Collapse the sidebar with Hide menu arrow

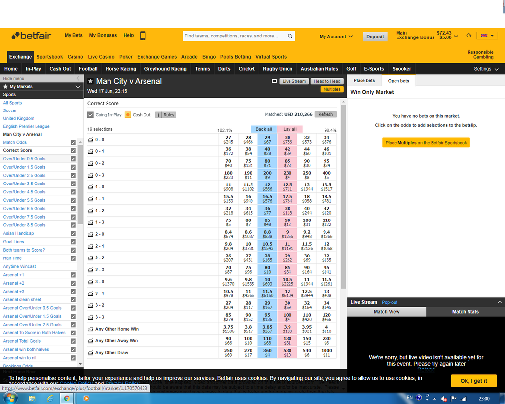coord(78,78)
